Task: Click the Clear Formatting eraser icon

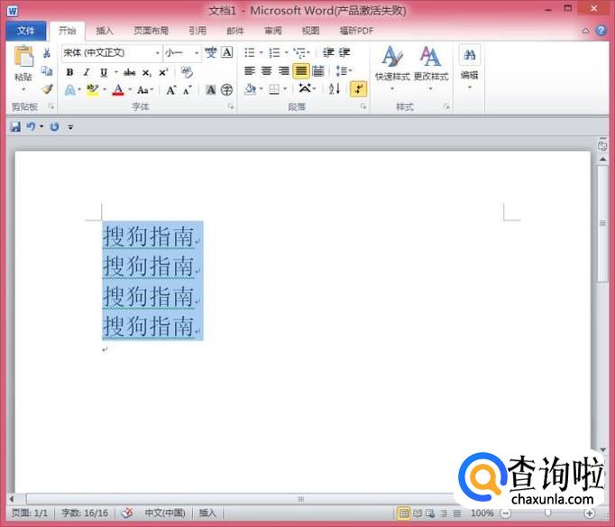Action: (187, 72)
